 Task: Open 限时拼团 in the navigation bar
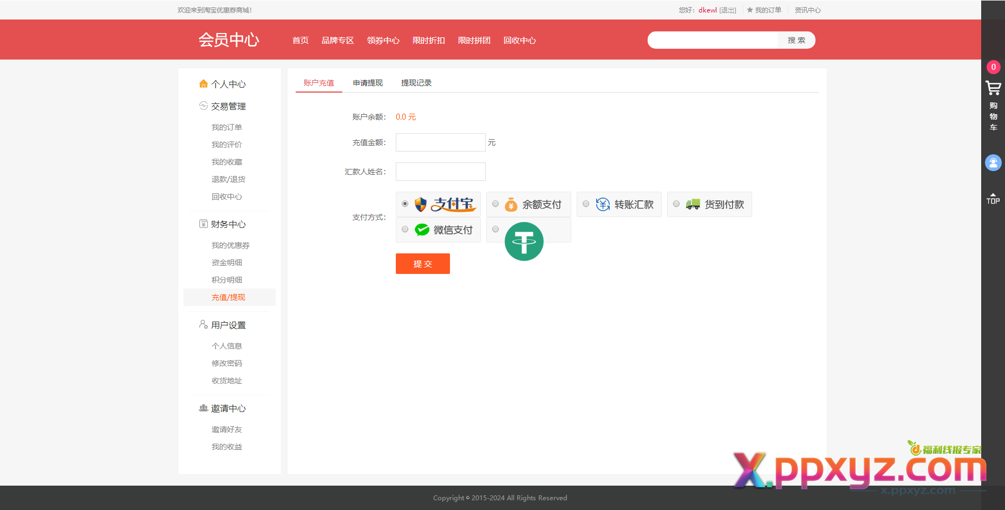coord(474,40)
